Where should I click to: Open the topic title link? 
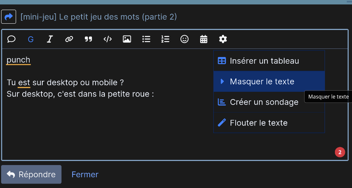coord(99,17)
